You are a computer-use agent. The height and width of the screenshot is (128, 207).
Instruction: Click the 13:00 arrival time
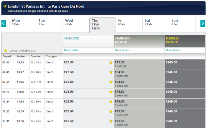click(20, 92)
